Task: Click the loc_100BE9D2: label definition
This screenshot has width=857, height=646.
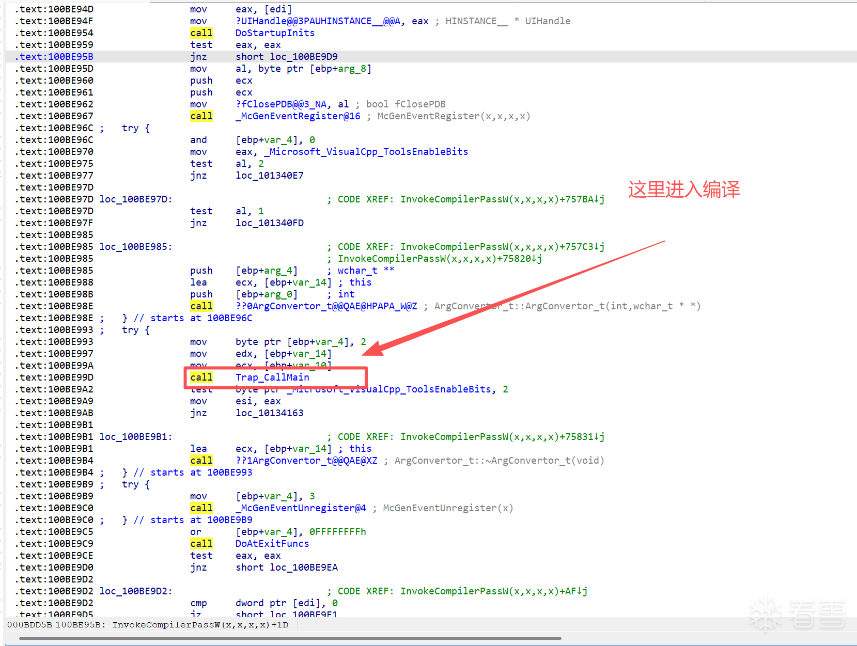Action: [136, 591]
